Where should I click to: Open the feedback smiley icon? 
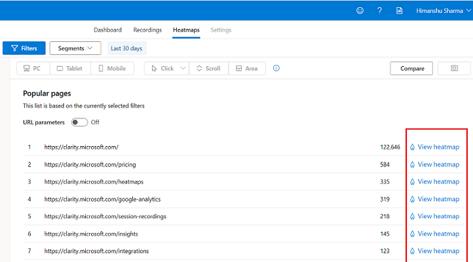[x=360, y=10]
